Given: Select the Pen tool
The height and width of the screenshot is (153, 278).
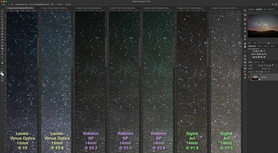Looking at the screenshot, I should (x=2, y=51).
